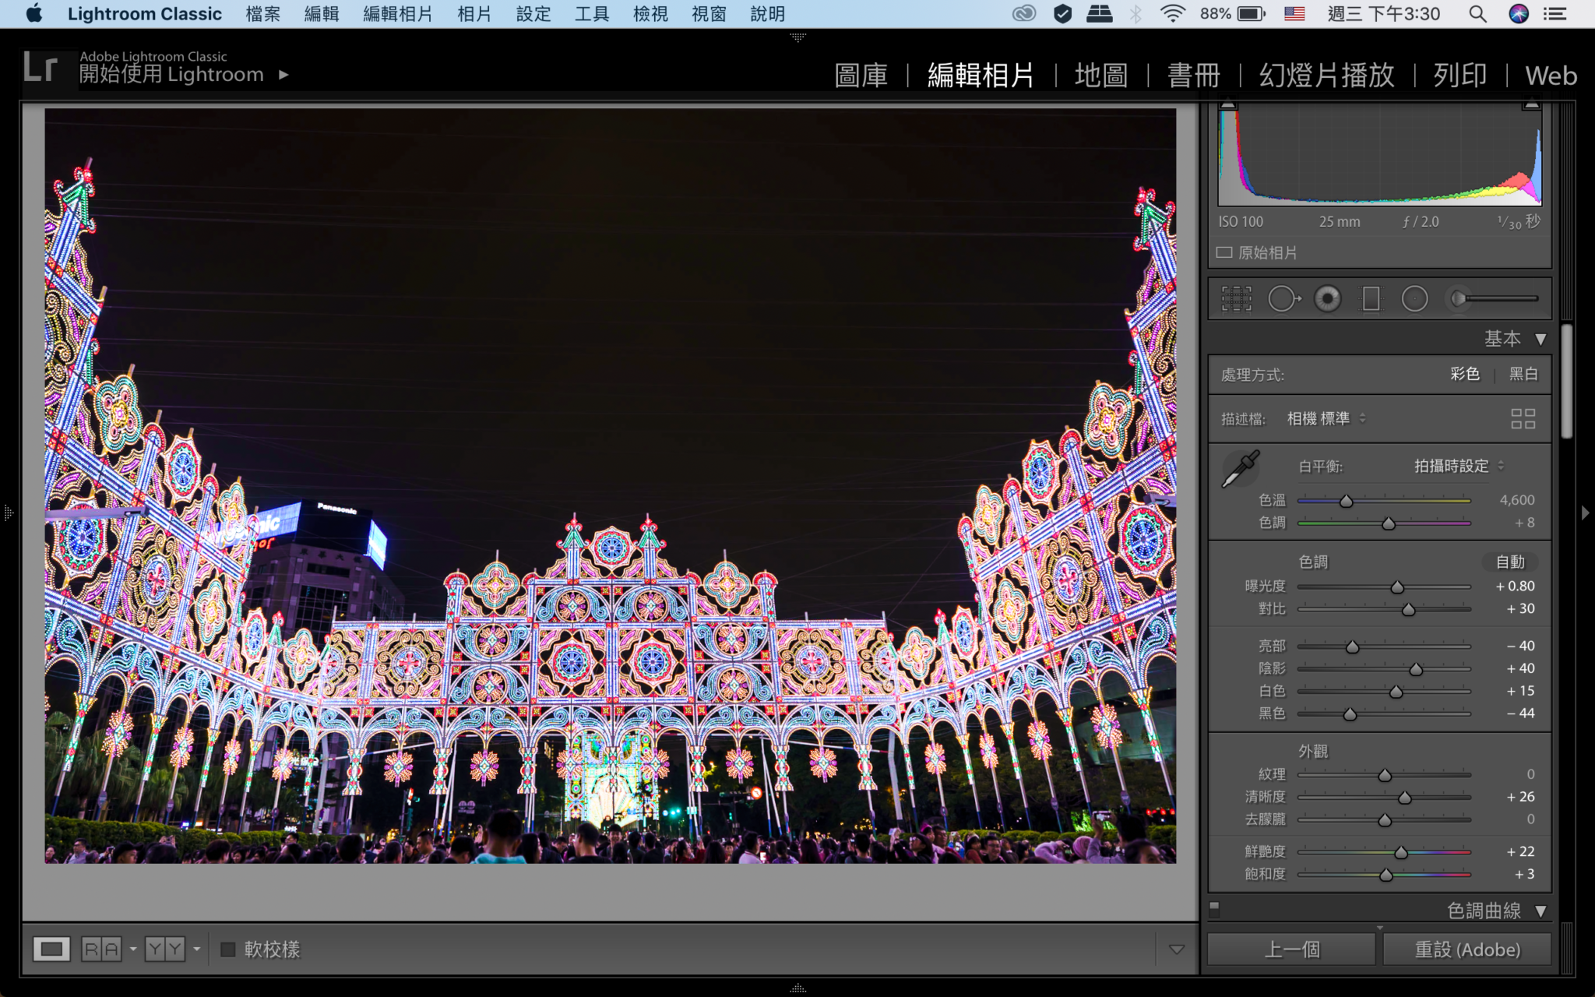
Task: Pick the White Balance eyedropper
Action: coord(1240,469)
